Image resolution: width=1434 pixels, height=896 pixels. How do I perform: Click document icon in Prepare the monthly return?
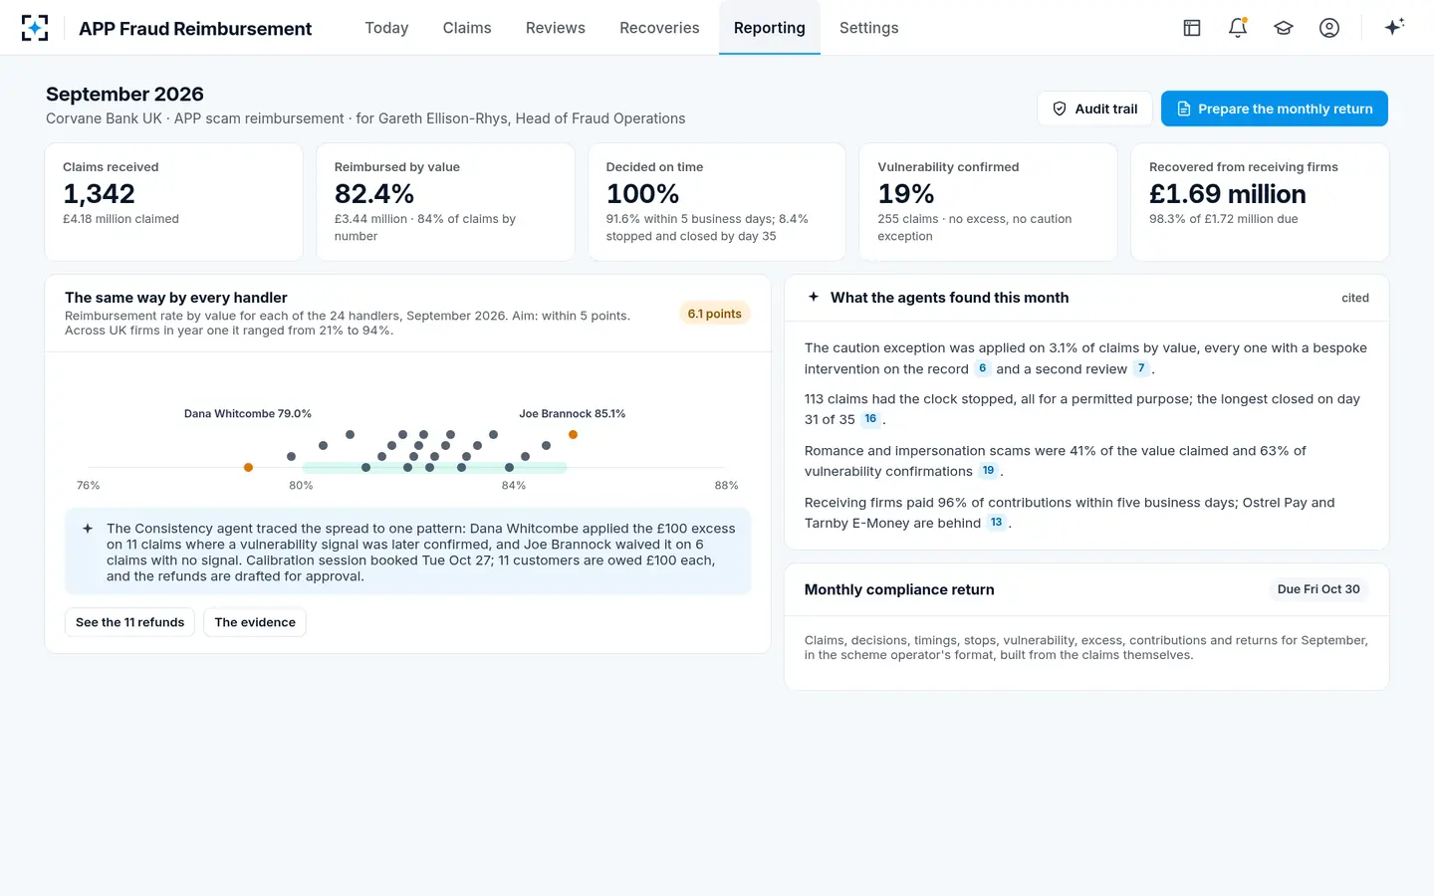pyautogui.click(x=1184, y=109)
